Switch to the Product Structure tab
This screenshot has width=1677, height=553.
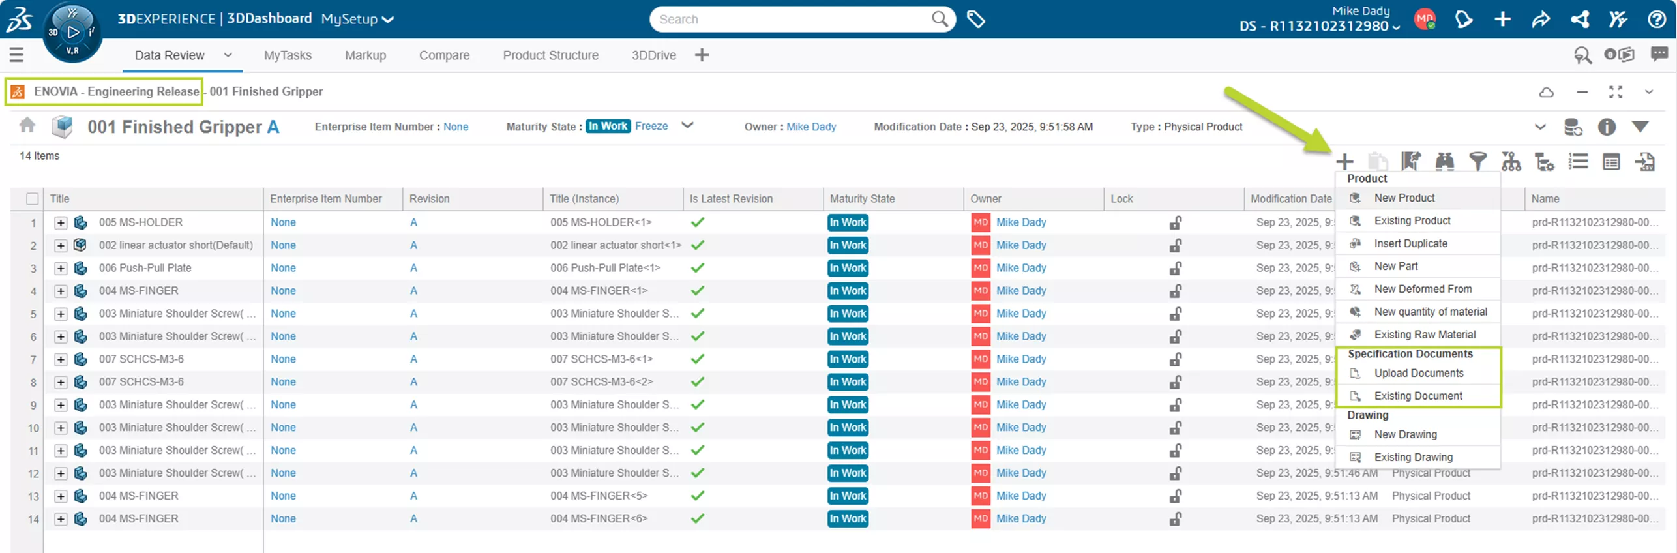click(550, 55)
